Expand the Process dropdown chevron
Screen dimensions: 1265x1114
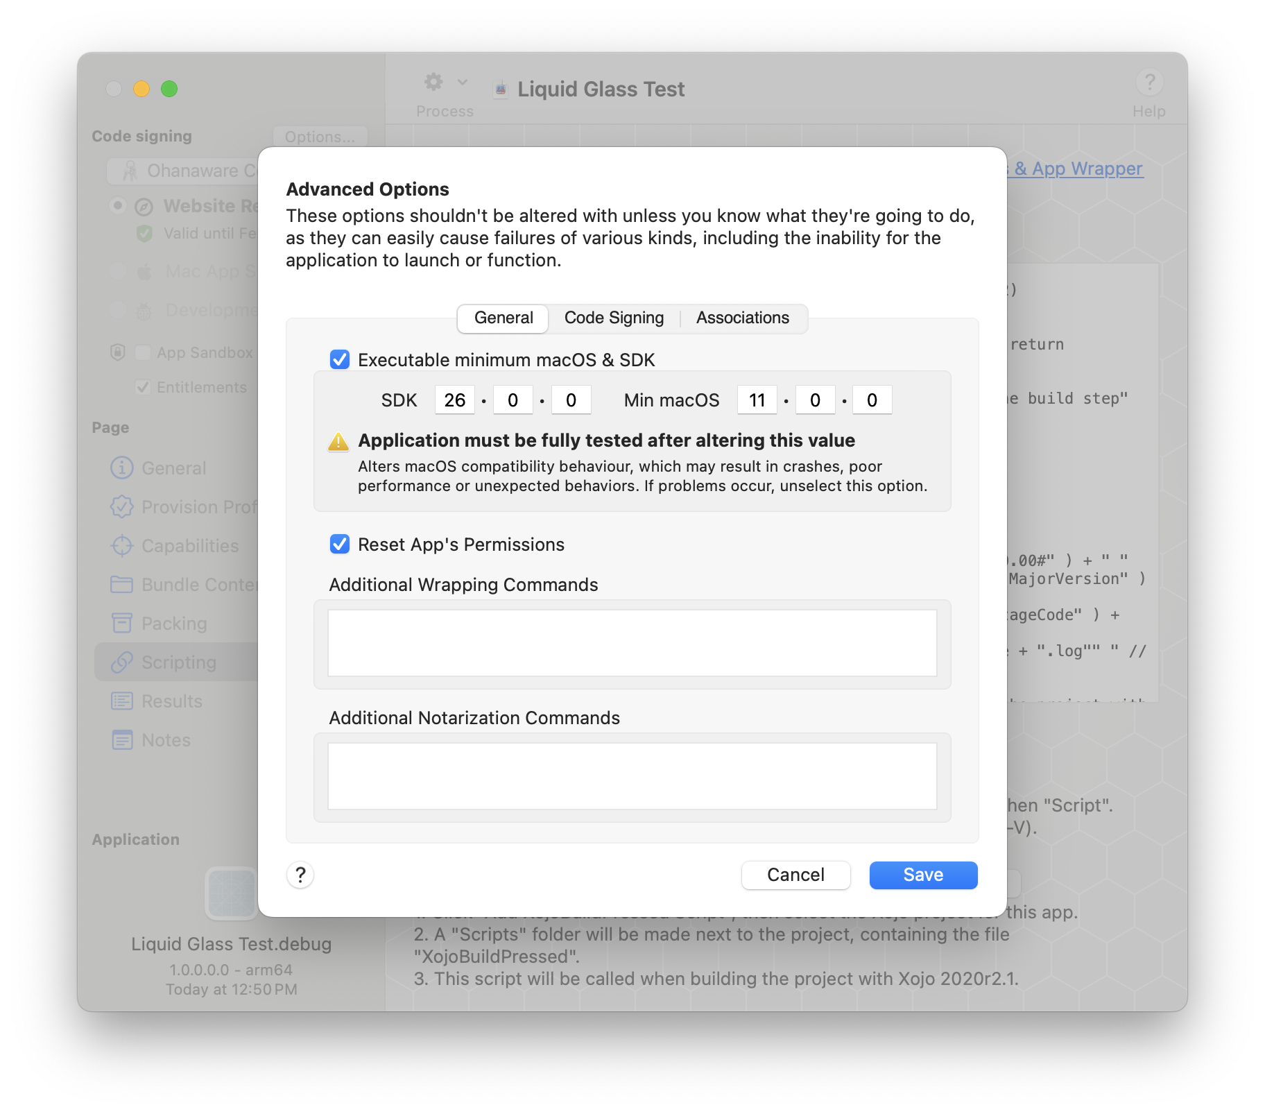coord(463,82)
